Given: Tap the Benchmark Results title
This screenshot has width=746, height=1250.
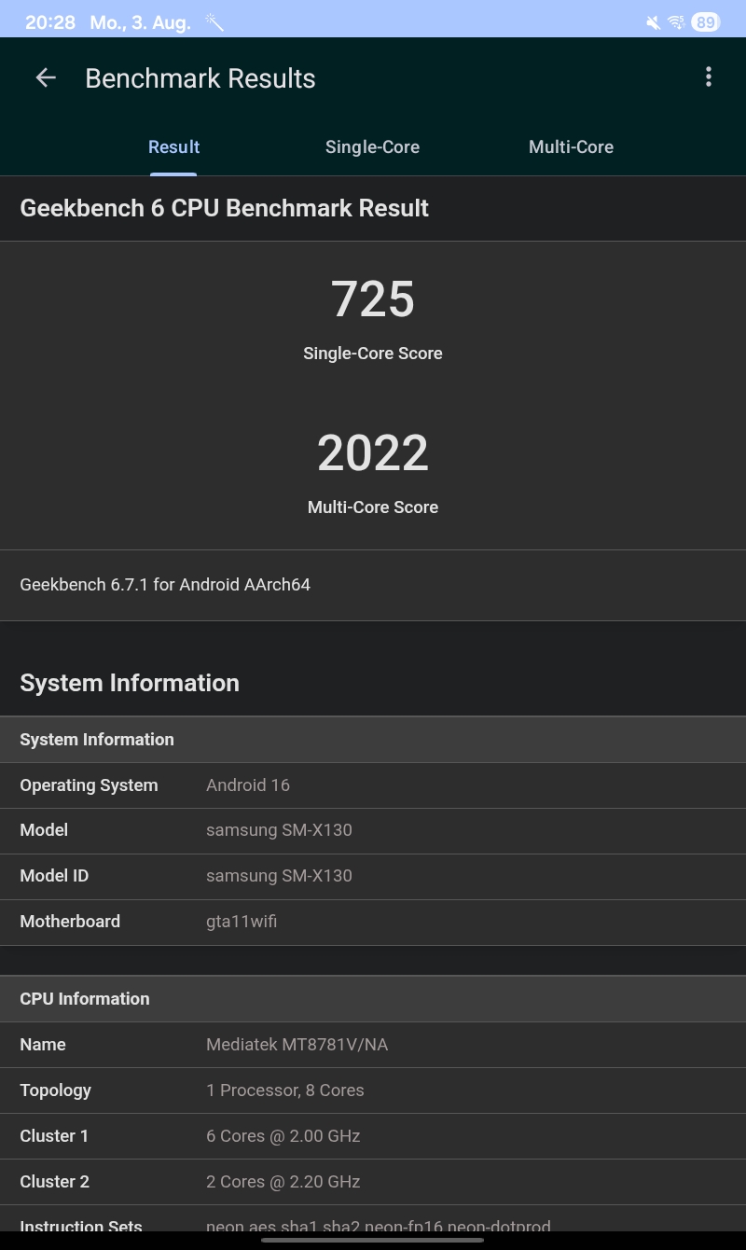Looking at the screenshot, I should (x=200, y=78).
